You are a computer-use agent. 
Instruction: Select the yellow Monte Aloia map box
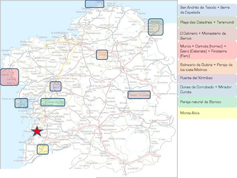click(43, 149)
